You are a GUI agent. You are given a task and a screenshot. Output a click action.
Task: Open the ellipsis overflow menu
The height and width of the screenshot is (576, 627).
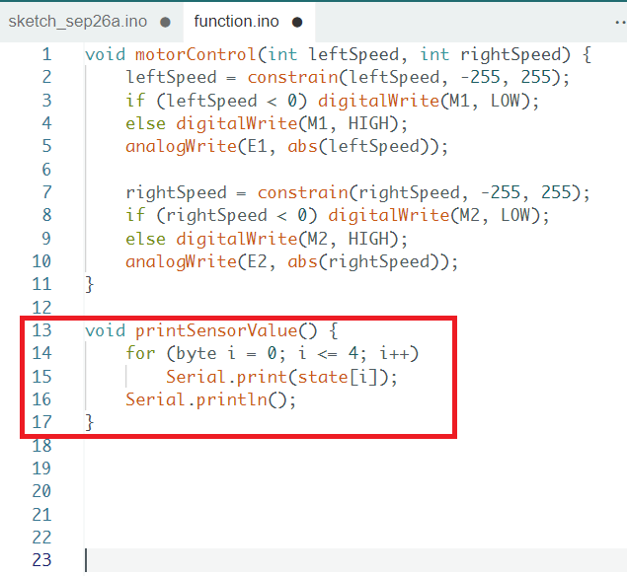(x=618, y=21)
